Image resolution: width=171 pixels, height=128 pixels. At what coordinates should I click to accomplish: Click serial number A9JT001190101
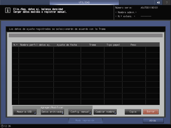[149, 8]
